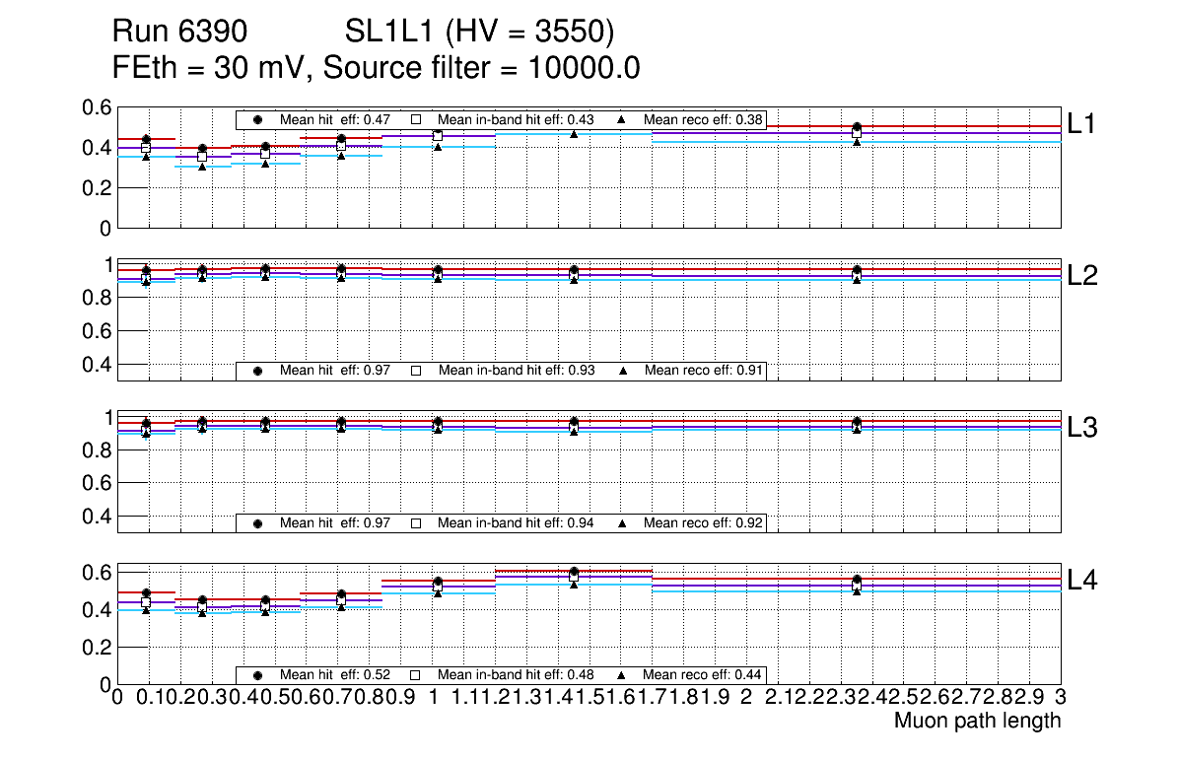Viewport: 1179px width, 761px height.
Task: Click the triangle legend marker in panel L4
Action: (623, 675)
